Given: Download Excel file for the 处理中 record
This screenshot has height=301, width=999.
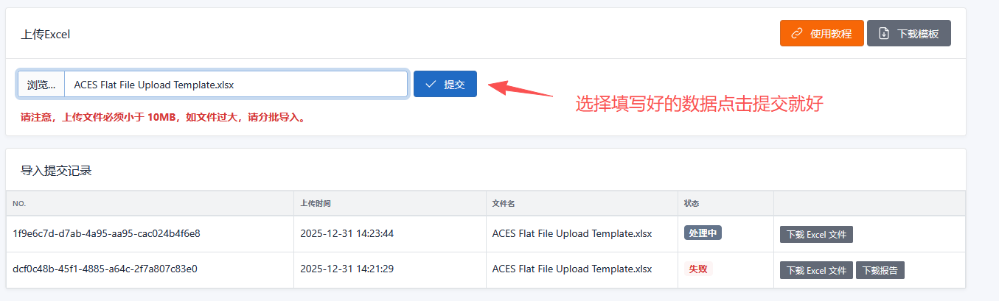Looking at the screenshot, I should coord(816,234).
